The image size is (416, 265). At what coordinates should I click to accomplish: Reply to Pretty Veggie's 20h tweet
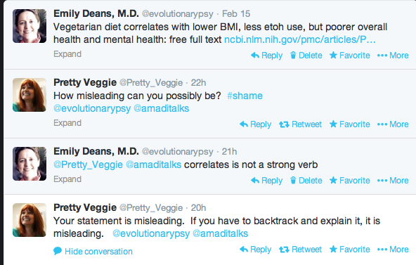point(255,250)
